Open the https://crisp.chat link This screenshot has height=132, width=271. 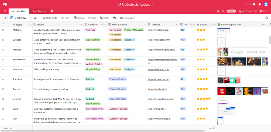(156, 109)
